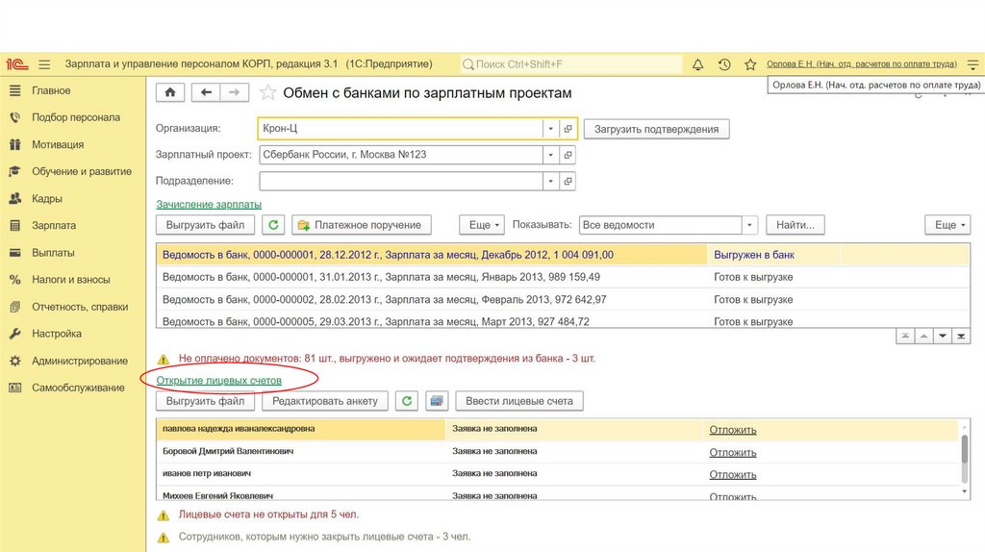The height and width of the screenshot is (552, 985).
Task: Expand the Зарплатный проект dropdown
Action: [x=550, y=155]
